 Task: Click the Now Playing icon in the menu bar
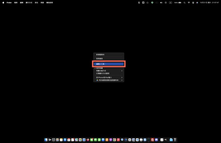(x=166, y=3)
